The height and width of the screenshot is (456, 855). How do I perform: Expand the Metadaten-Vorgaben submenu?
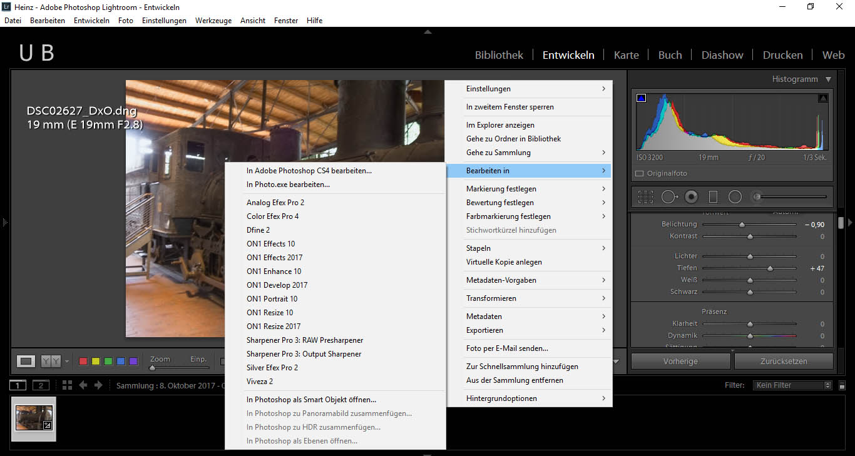pyautogui.click(x=529, y=280)
